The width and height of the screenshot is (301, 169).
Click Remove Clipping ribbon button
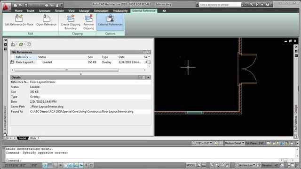pyautogui.click(x=88, y=22)
